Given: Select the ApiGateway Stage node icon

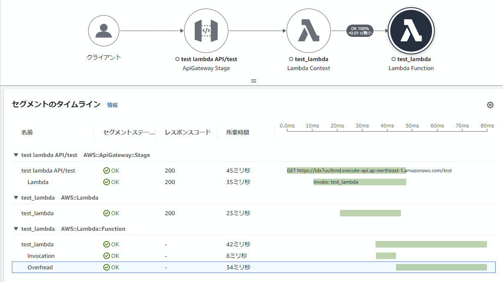Looking at the screenshot, I should pyautogui.click(x=206, y=31).
